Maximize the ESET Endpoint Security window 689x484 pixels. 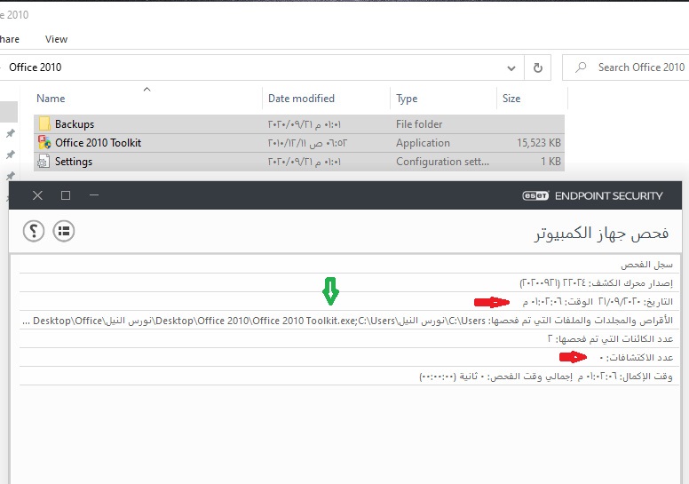(66, 195)
